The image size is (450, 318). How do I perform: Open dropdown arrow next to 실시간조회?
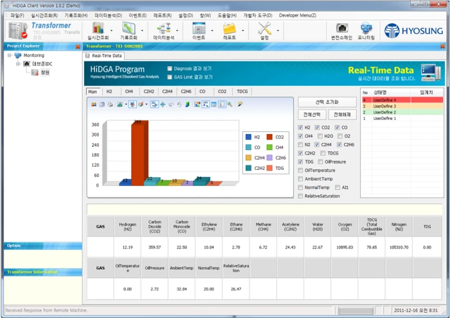(111, 30)
